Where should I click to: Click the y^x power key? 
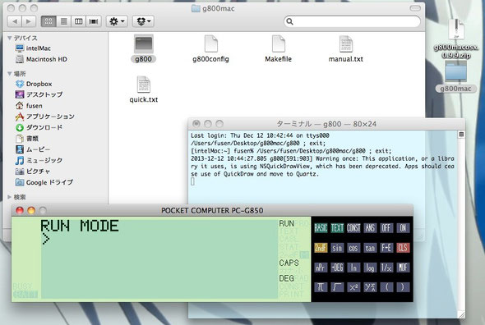[370, 287]
